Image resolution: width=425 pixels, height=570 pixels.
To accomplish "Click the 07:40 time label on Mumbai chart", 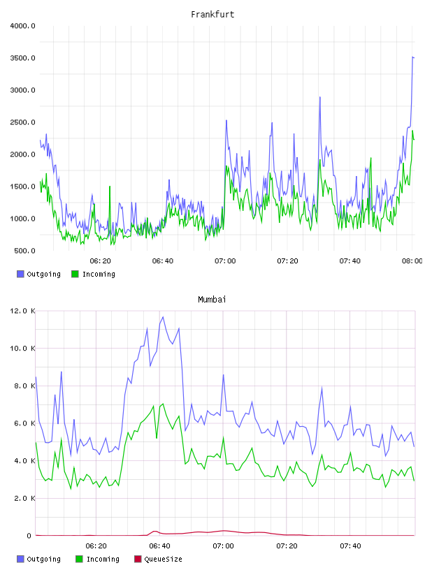I will coord(350,546).
